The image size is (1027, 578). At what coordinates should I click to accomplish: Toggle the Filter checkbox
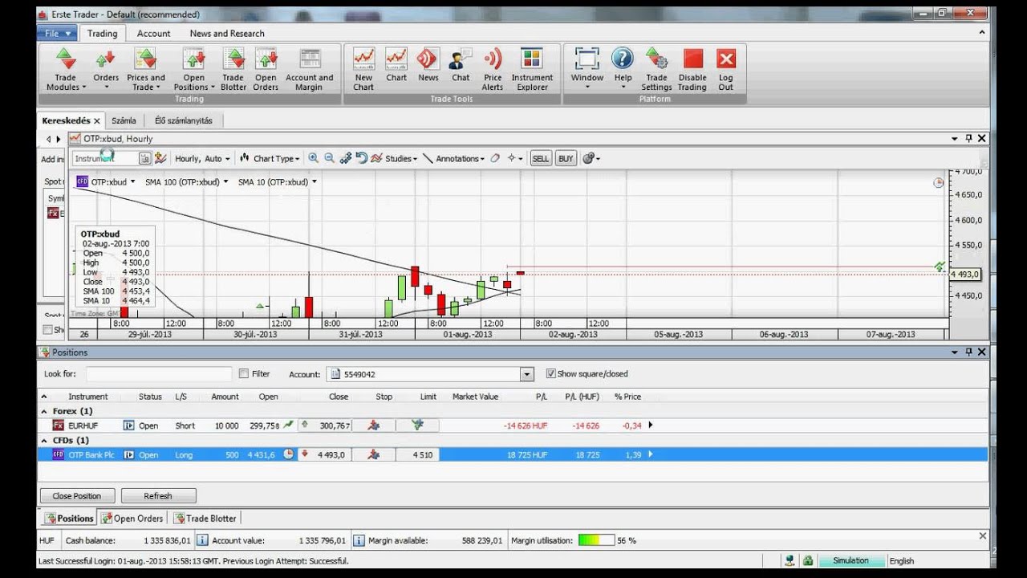click(x=244, y=374)
